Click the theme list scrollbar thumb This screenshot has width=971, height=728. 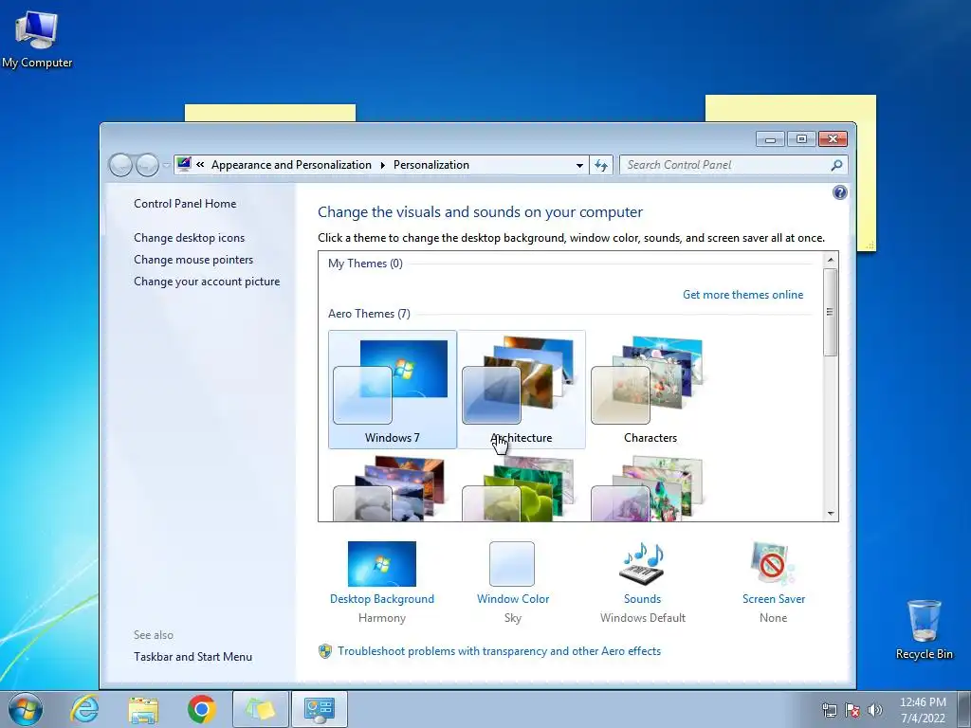pos(830,312)
